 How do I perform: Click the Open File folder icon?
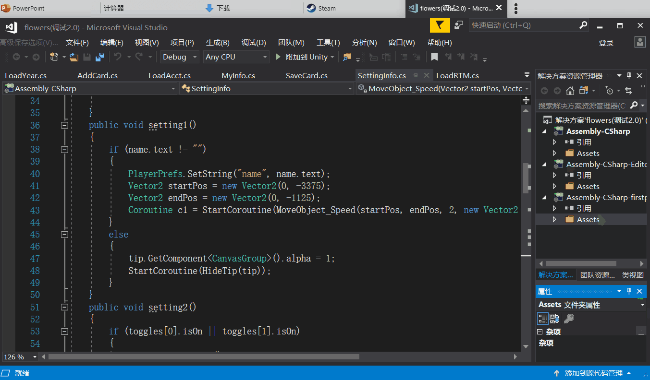(74, 57)
